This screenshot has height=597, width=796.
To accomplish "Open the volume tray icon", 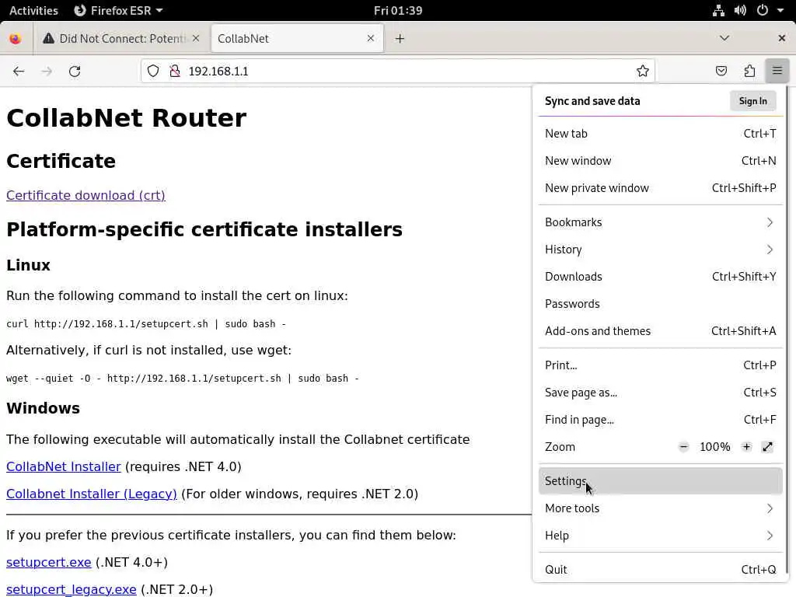I will coord(740,10).
